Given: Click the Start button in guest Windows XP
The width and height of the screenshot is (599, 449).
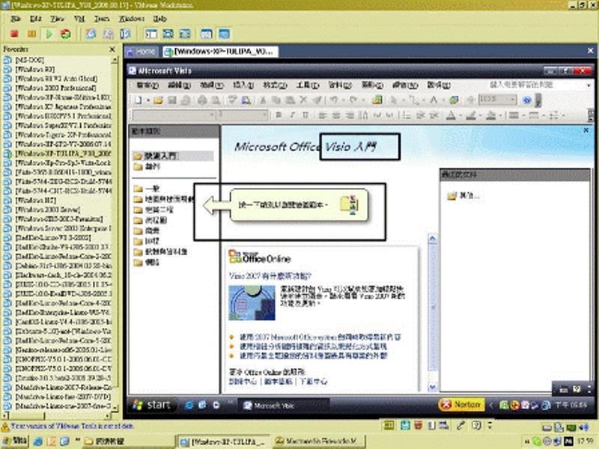Looking at the screenshot, I should pos(152,405).
